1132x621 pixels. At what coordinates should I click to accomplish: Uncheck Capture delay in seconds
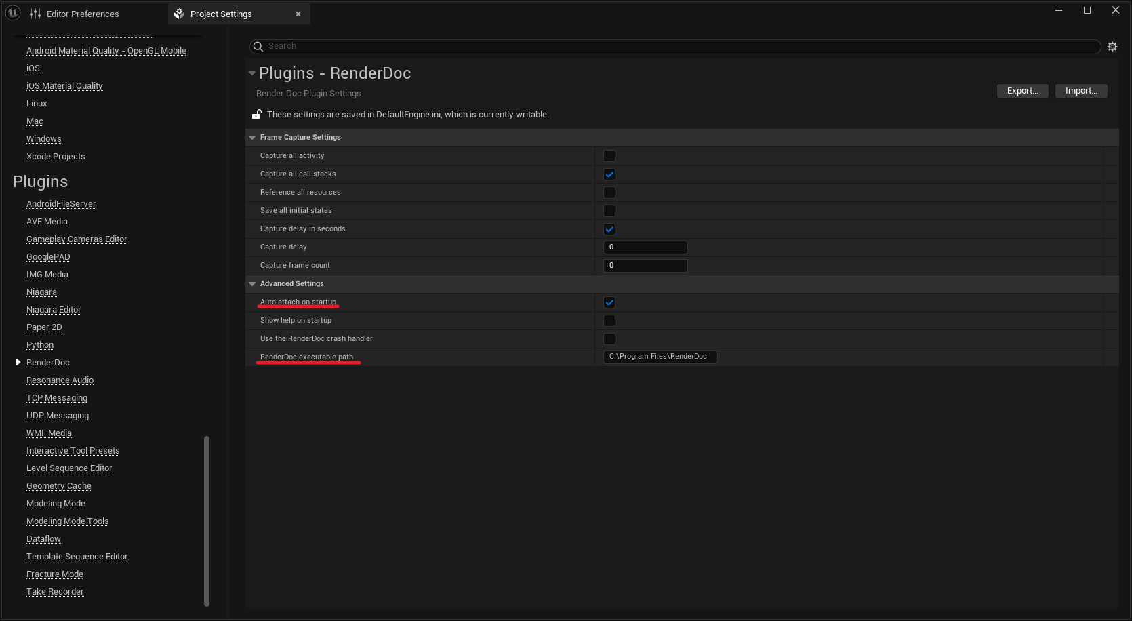609,229
